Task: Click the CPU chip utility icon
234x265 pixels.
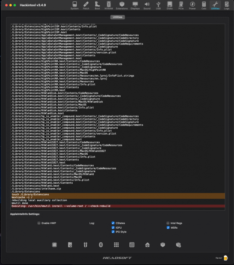Action: (x=54, y=245)
